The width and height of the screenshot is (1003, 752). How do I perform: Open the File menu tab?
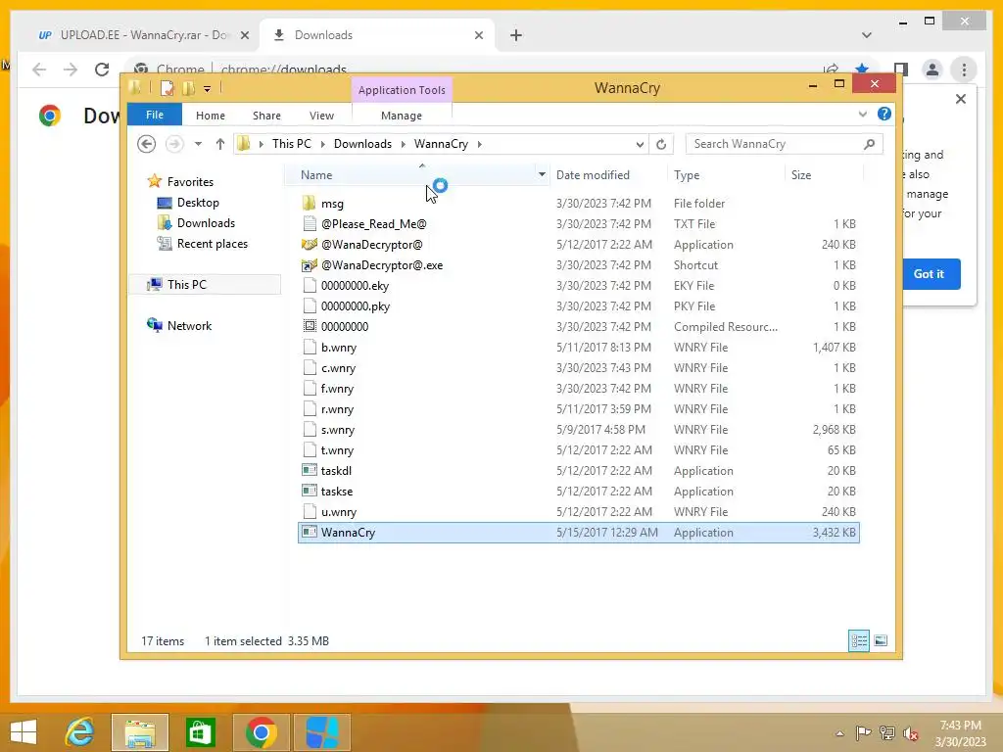click(154, 115)
